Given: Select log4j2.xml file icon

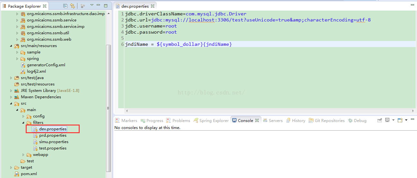Looking at the screenshot, I should (x=23, y=71).
